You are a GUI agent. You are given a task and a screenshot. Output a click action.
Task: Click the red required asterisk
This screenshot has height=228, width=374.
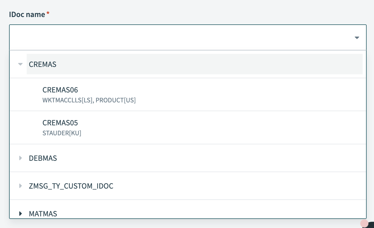tap(48, 14)
